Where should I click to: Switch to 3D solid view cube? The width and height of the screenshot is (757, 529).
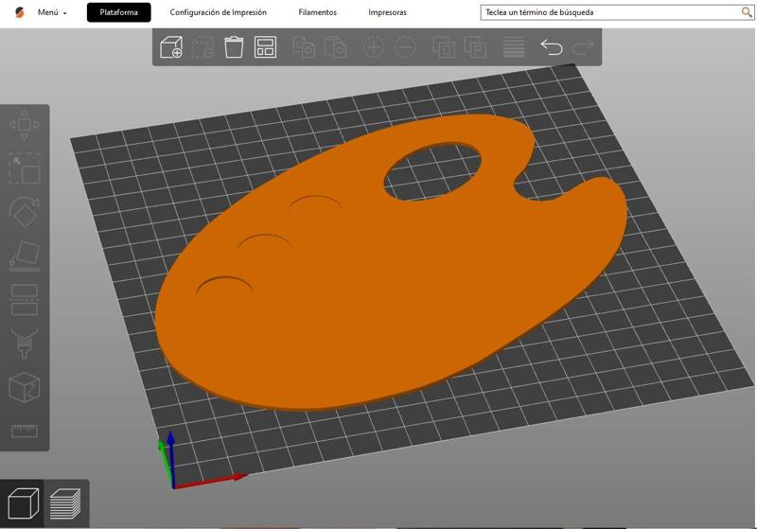pos(23,503)
